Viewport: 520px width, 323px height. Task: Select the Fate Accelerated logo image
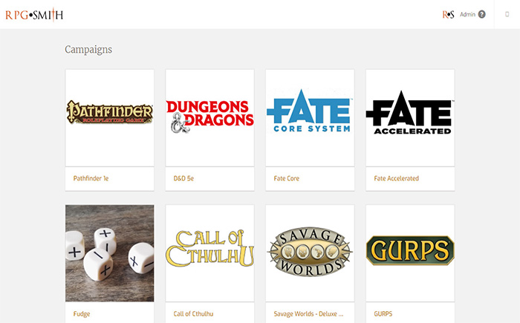pos(410,118)
